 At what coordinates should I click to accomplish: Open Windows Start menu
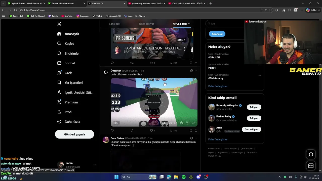point(116,177)
